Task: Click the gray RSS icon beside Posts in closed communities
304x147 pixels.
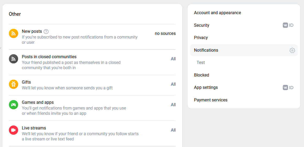Action: pos(13,59)
